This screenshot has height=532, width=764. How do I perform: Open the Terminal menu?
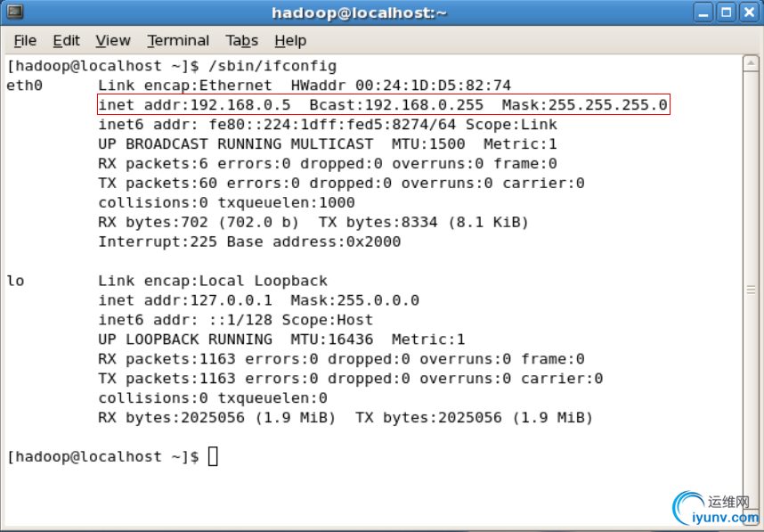click(x=178, y=40)
